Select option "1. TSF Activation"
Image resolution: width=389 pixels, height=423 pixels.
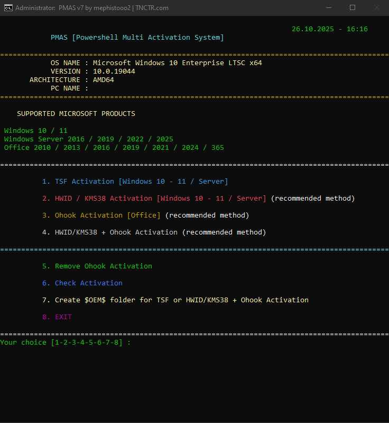coord(135,182)
